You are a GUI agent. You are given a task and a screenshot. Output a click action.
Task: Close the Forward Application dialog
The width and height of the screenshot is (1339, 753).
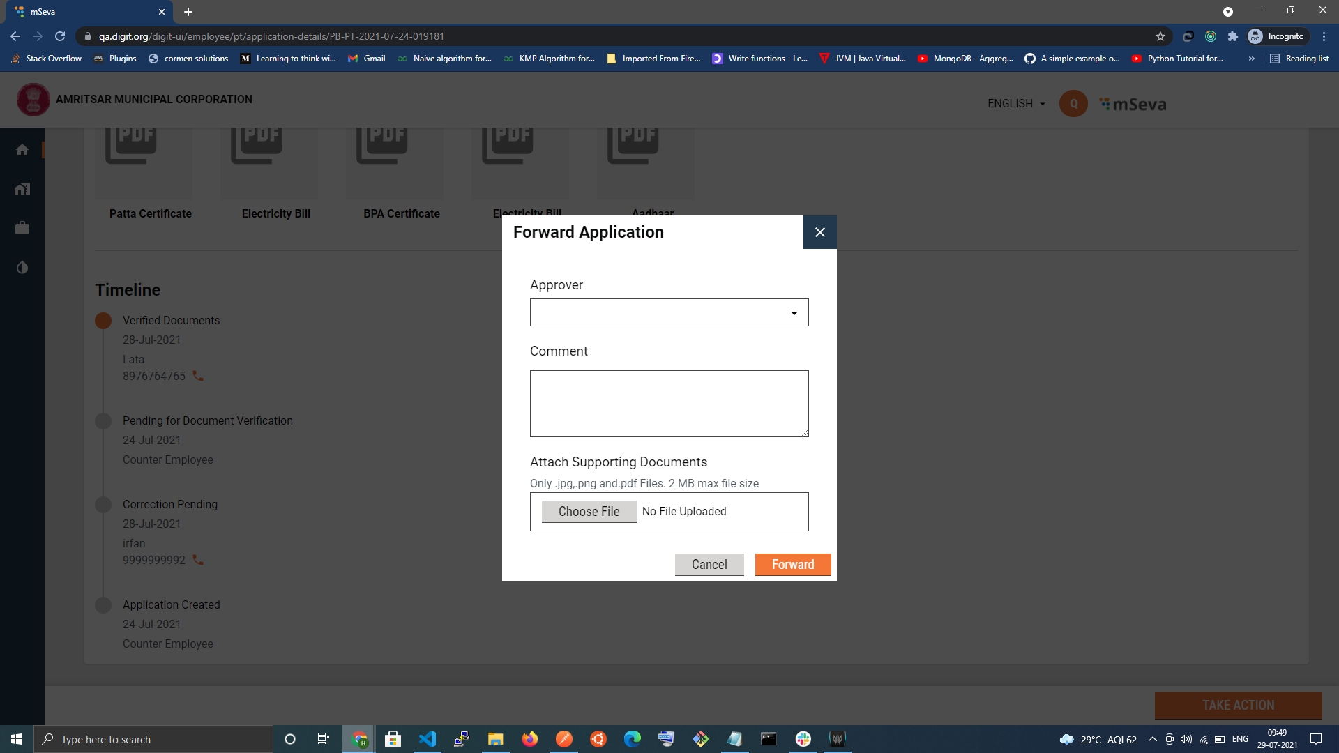[819, 232]
